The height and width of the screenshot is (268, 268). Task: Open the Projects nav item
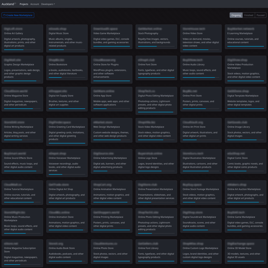24,4
